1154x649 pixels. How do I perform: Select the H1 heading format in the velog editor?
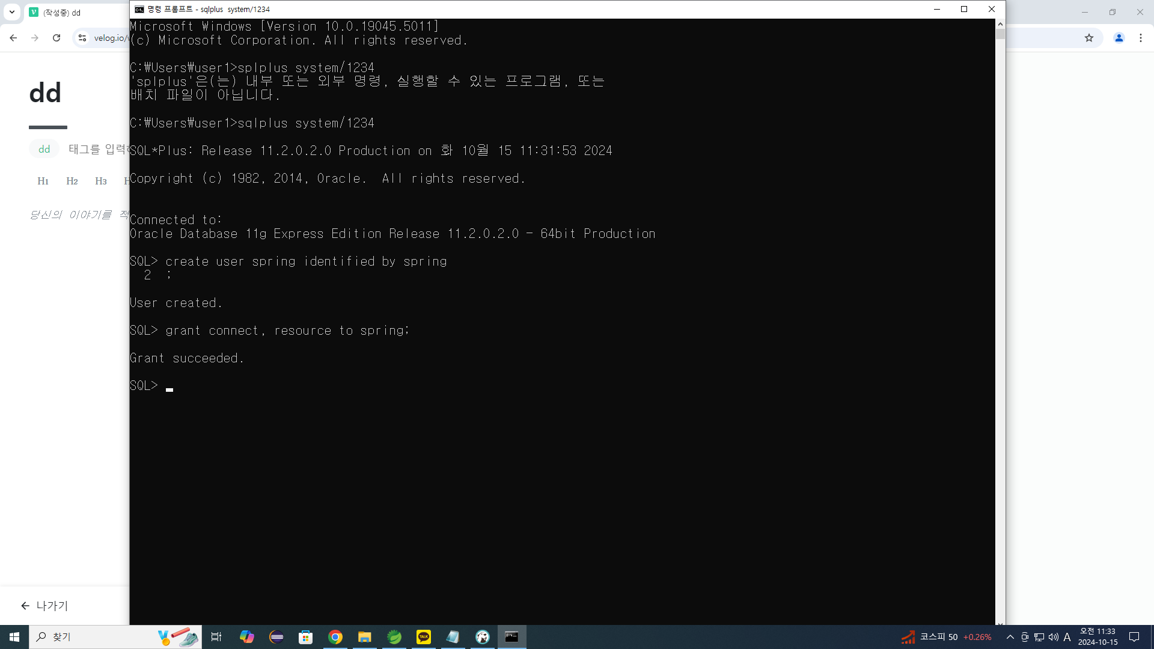click(x=43, y=181)
